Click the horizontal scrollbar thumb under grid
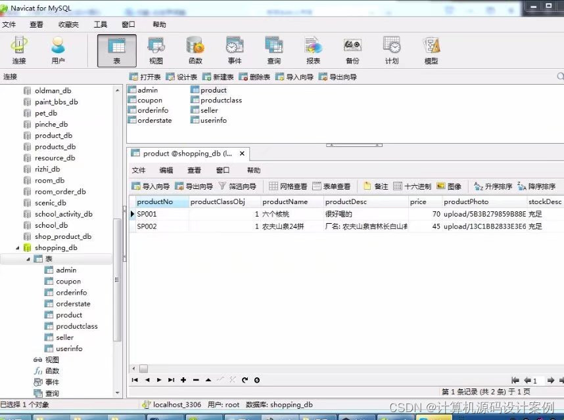Viewport: 564px width, 420px height. [143, 369]
